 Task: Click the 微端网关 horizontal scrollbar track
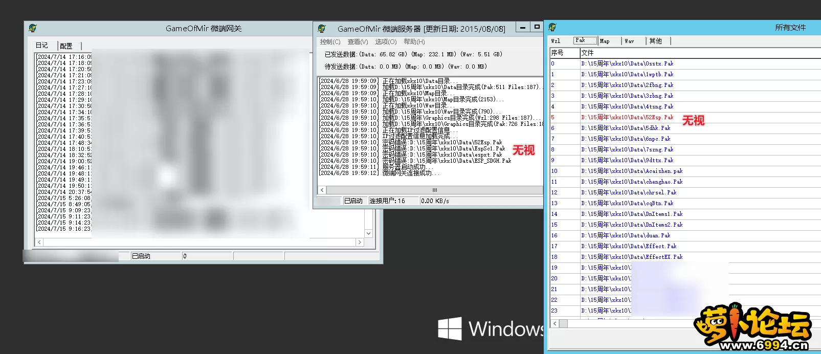click(x=199, y=242)
